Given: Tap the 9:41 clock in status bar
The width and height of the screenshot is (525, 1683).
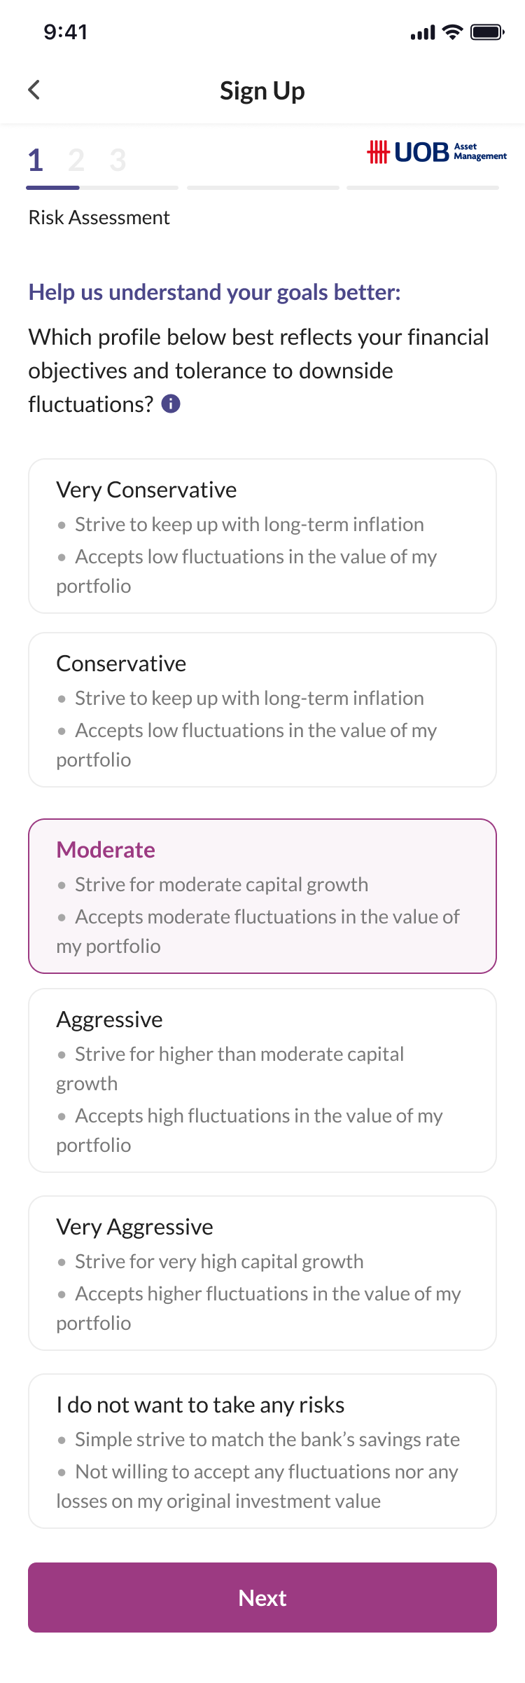Looking at the screenshot, I should click(x=66, y=32).
